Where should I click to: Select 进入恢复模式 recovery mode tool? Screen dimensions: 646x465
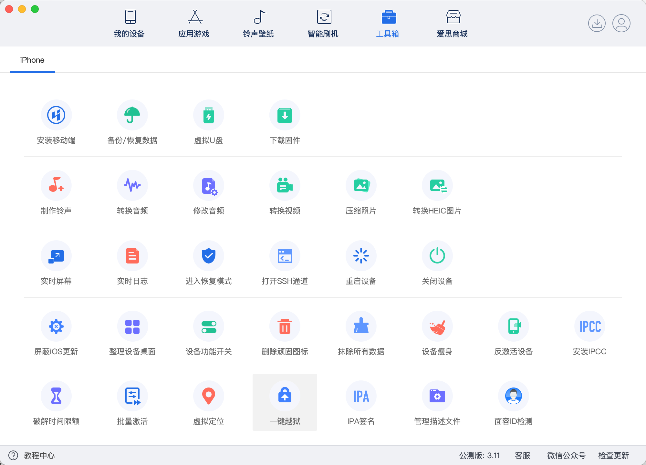coord(209,263)
